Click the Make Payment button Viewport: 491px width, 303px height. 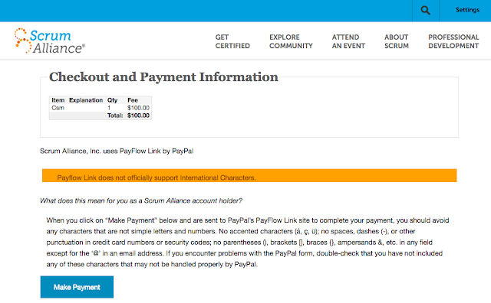(77, 287)
